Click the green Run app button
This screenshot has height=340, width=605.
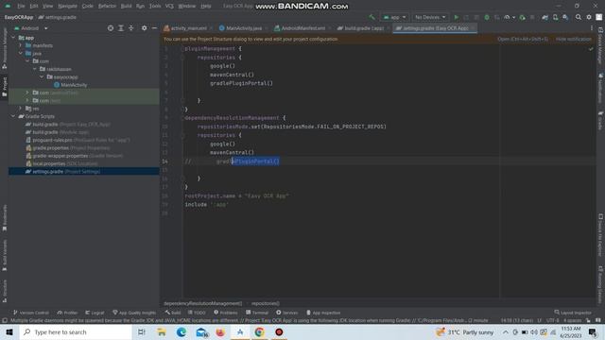tap(457, 17)
